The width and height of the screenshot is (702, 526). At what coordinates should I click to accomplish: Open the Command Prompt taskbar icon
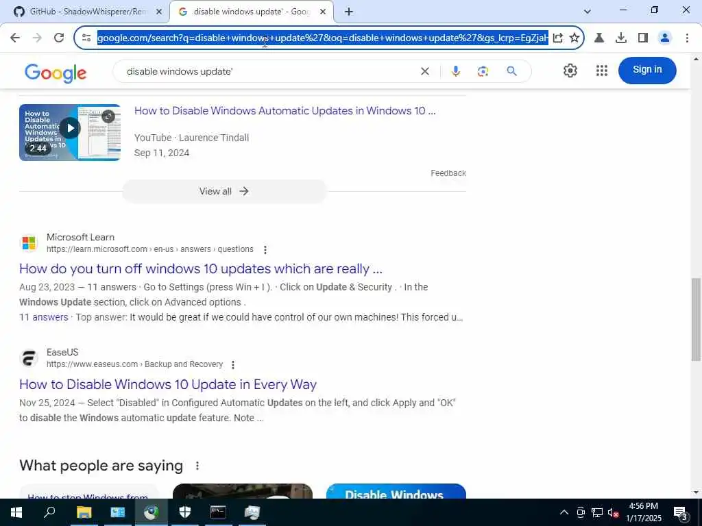(218, 512)
